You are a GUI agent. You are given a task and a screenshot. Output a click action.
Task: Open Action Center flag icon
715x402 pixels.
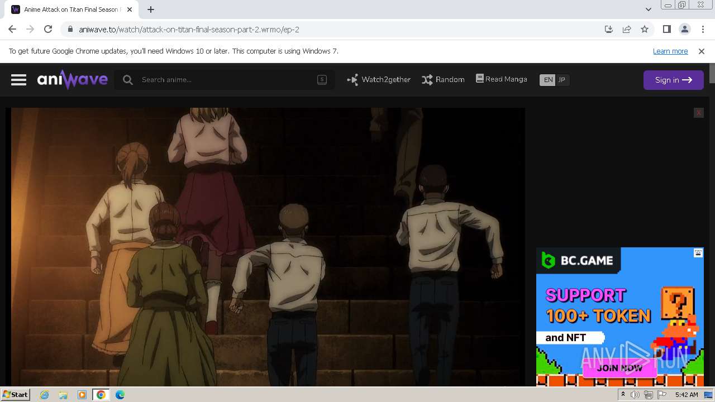[662, 395]
